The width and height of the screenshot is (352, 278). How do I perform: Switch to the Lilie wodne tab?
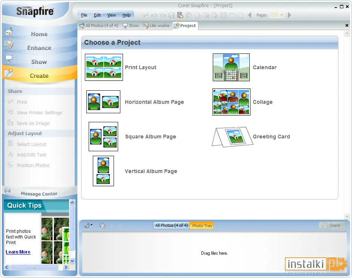point(156,26)
